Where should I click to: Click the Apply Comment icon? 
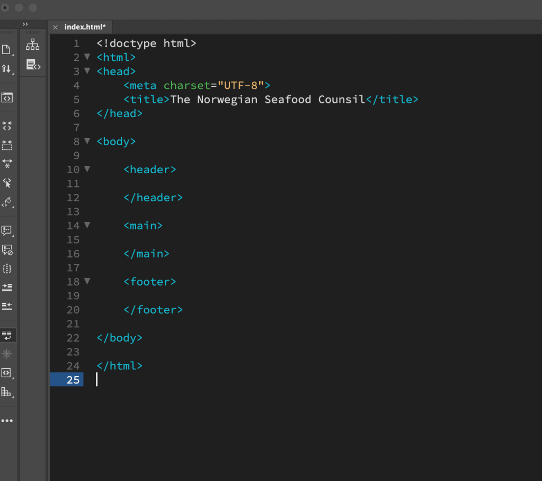pyautogui.click(x=7, y=231)
